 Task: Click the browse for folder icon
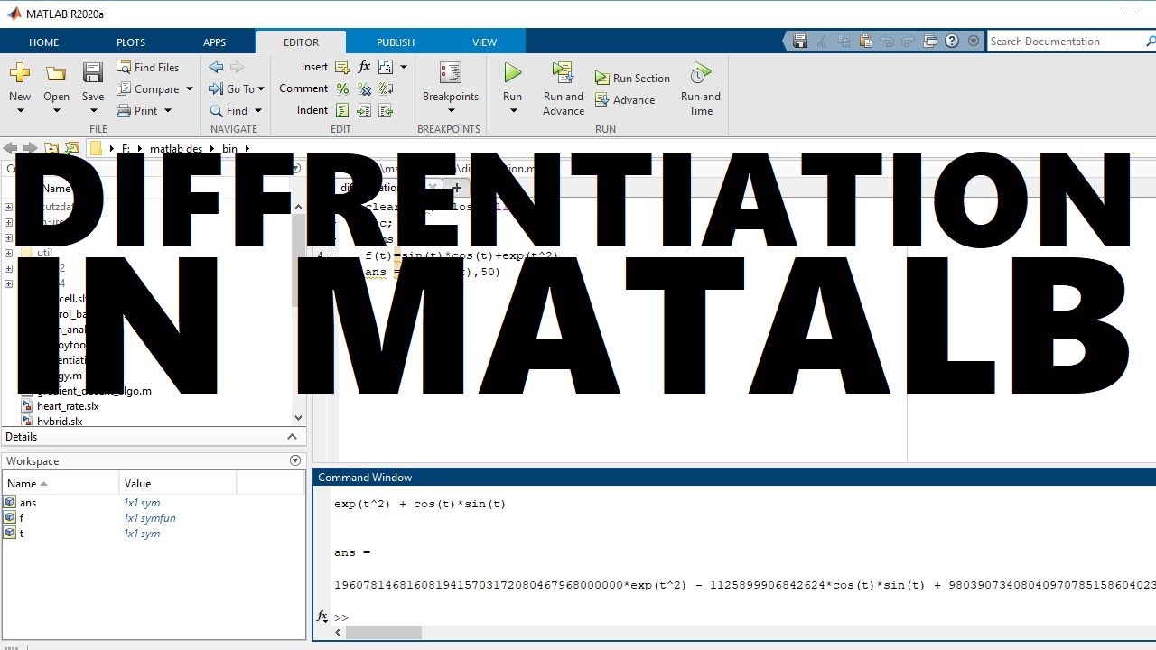(x=72, y=148)
